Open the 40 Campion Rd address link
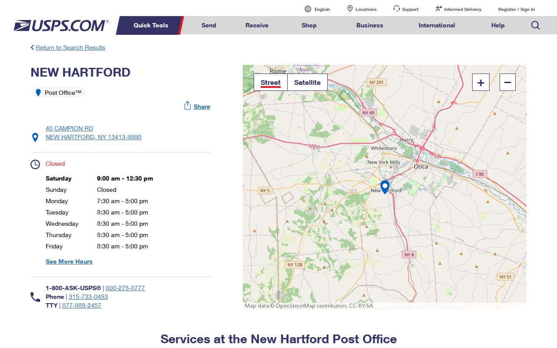Image resolution: width=557 pixels, height=348 pixels. [94, 133]
